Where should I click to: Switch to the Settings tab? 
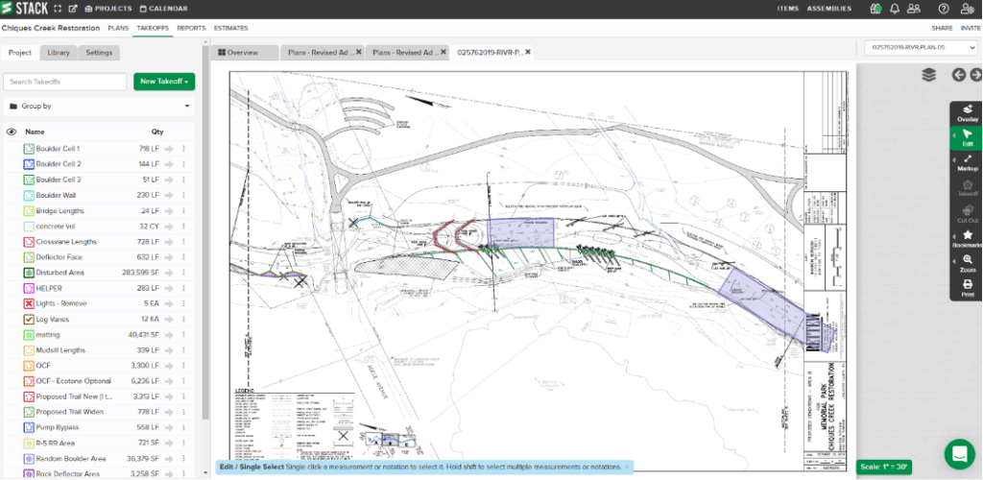99,53
